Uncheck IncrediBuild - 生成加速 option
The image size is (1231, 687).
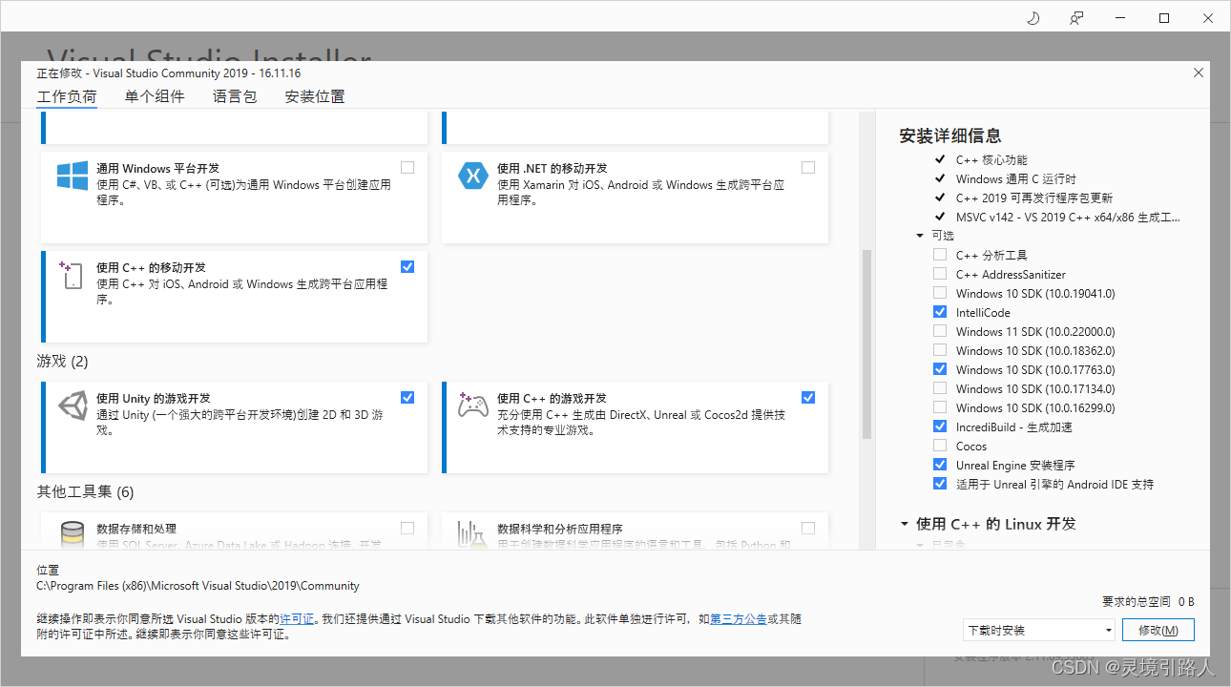(940, 427)
